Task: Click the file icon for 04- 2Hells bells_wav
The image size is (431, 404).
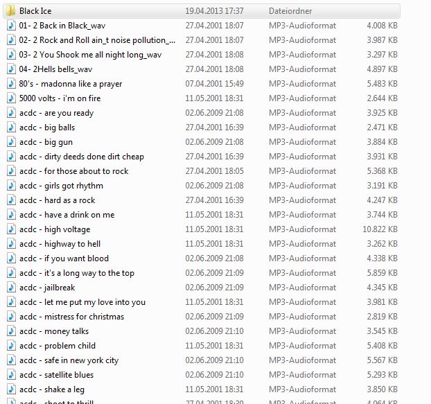Action: tap(11, 69)
